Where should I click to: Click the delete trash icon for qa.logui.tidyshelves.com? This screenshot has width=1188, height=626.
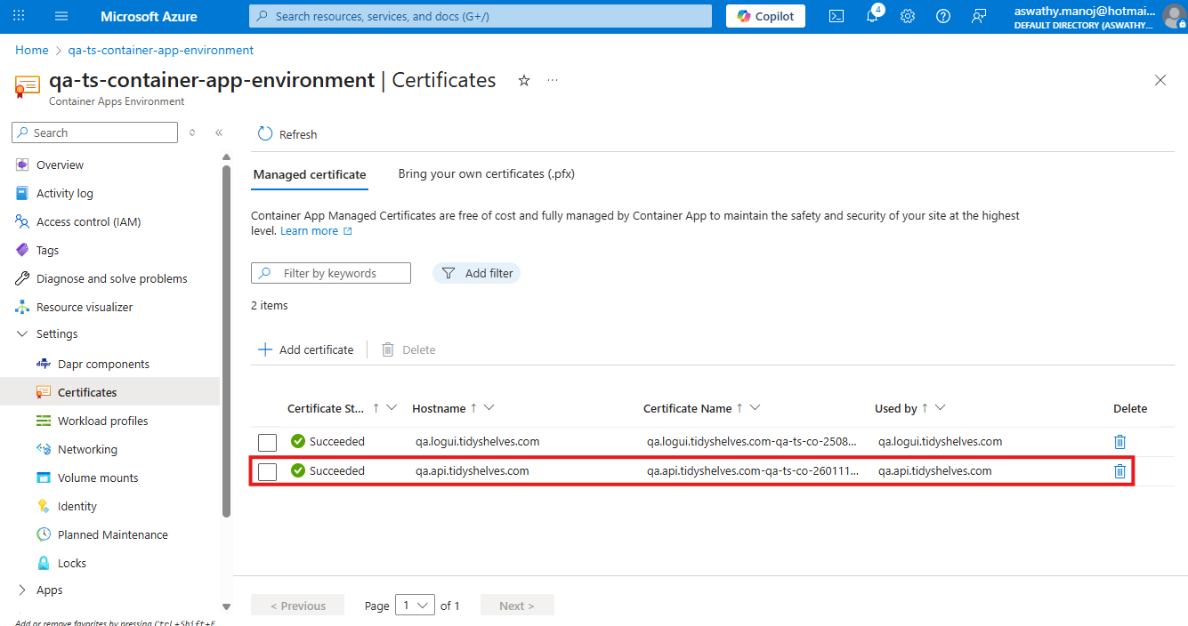pos(1120,442)
